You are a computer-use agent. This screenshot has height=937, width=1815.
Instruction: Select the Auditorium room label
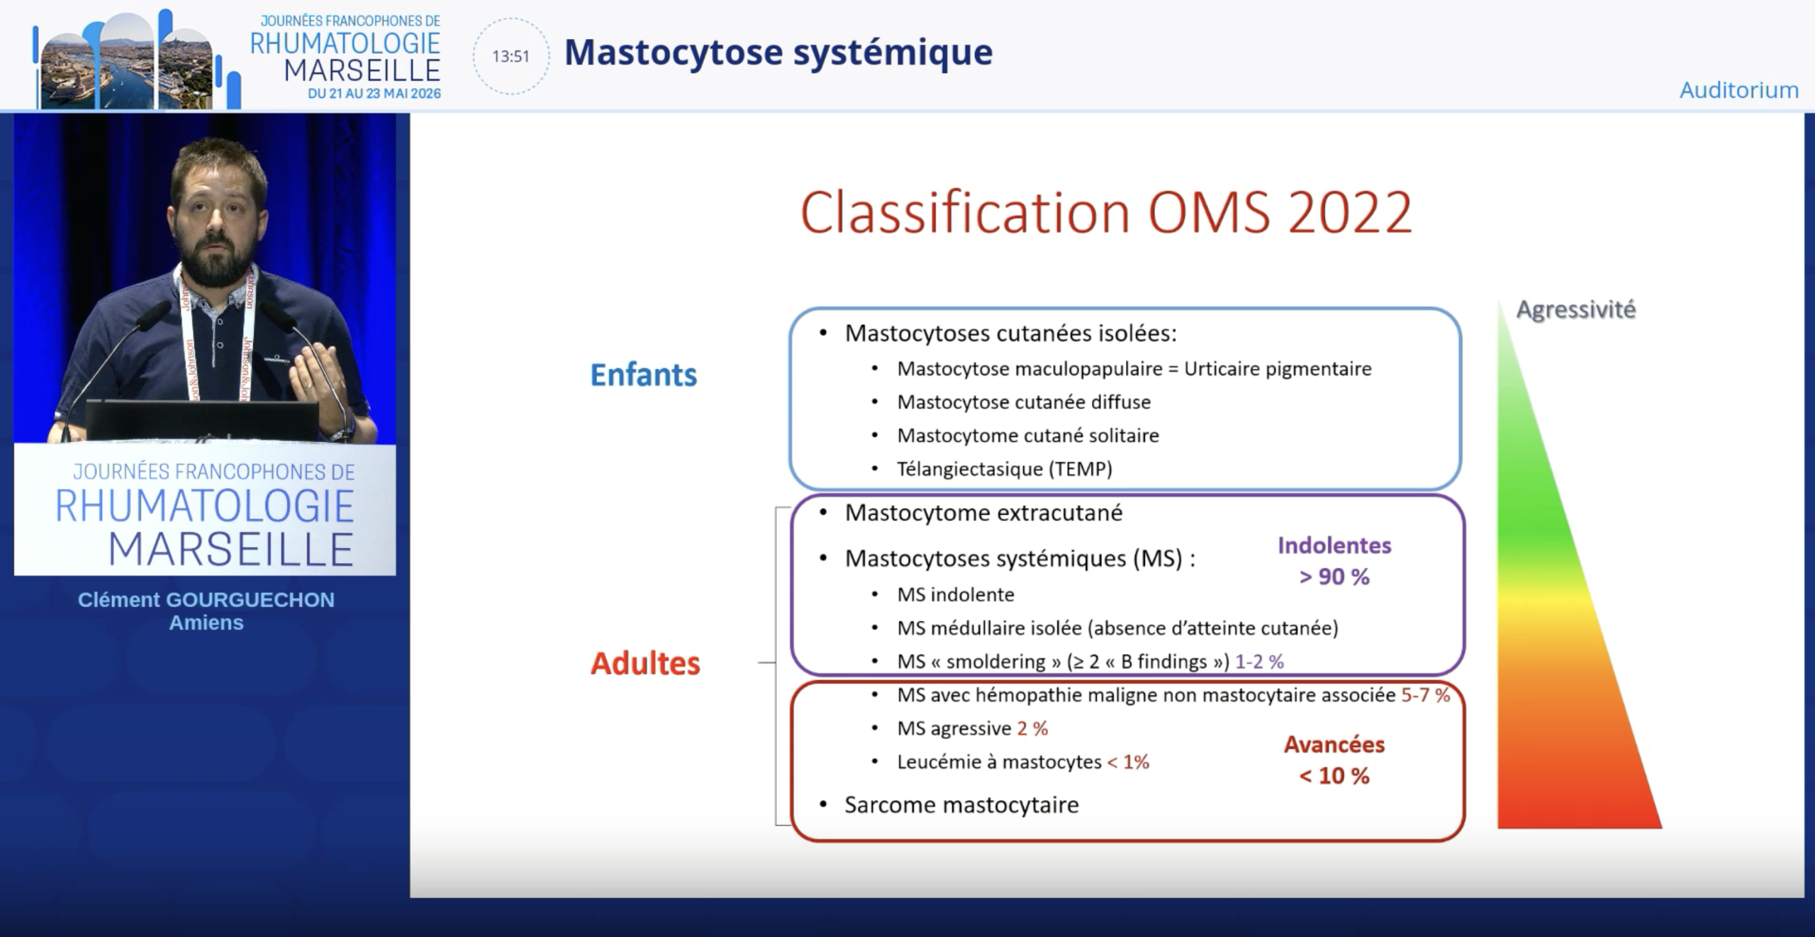(1738, 90)
